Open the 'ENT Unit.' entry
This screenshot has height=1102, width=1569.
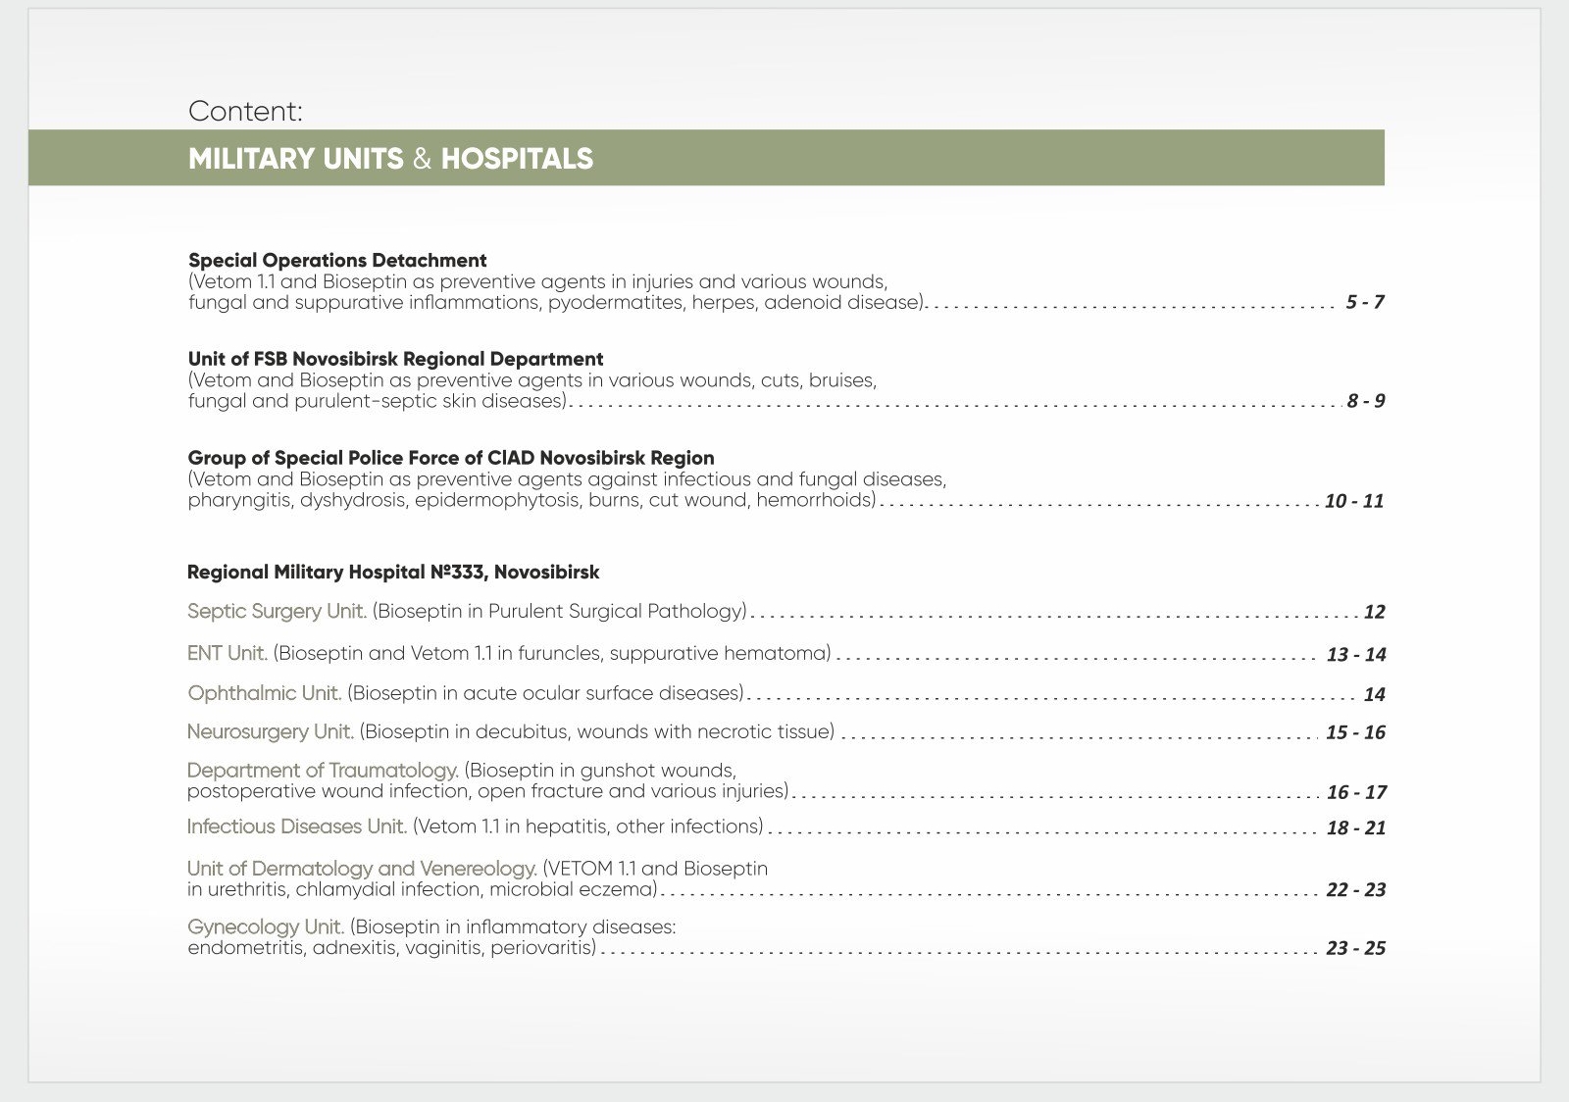pyautogui.click(x=227, y=653)
